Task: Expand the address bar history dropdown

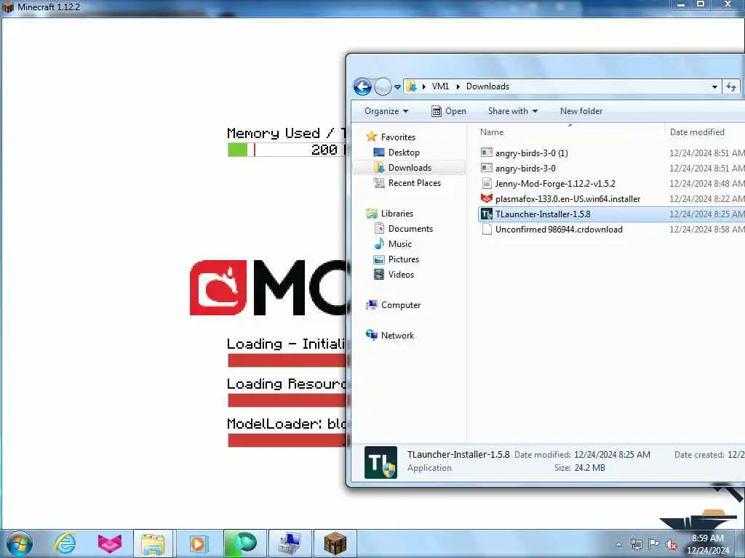Action: pyautogui.click(x=714, y=87)
